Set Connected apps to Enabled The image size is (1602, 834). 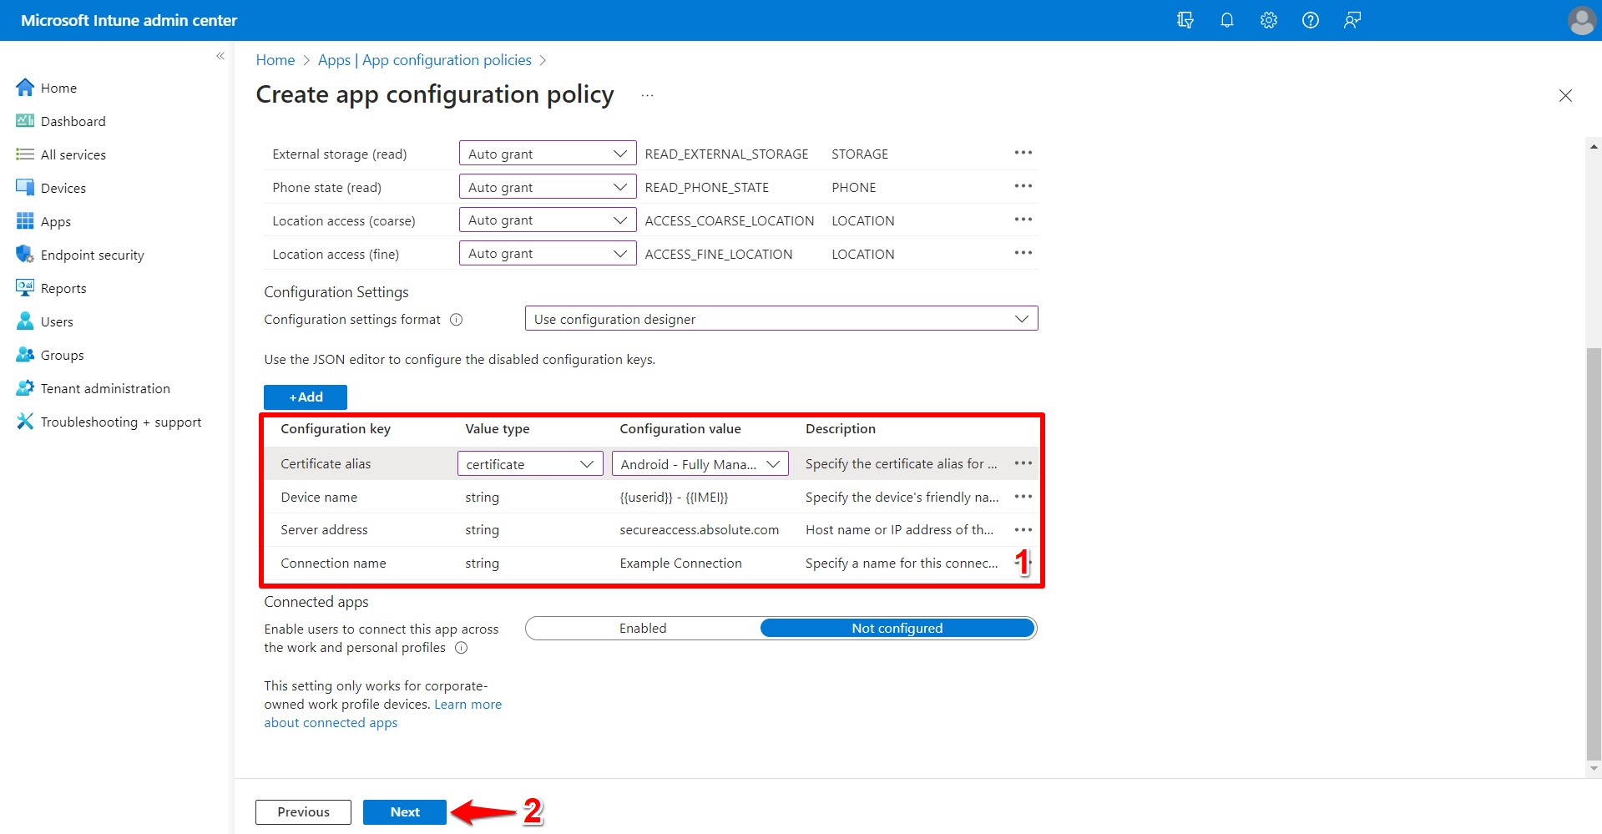[x=643, y=628]
